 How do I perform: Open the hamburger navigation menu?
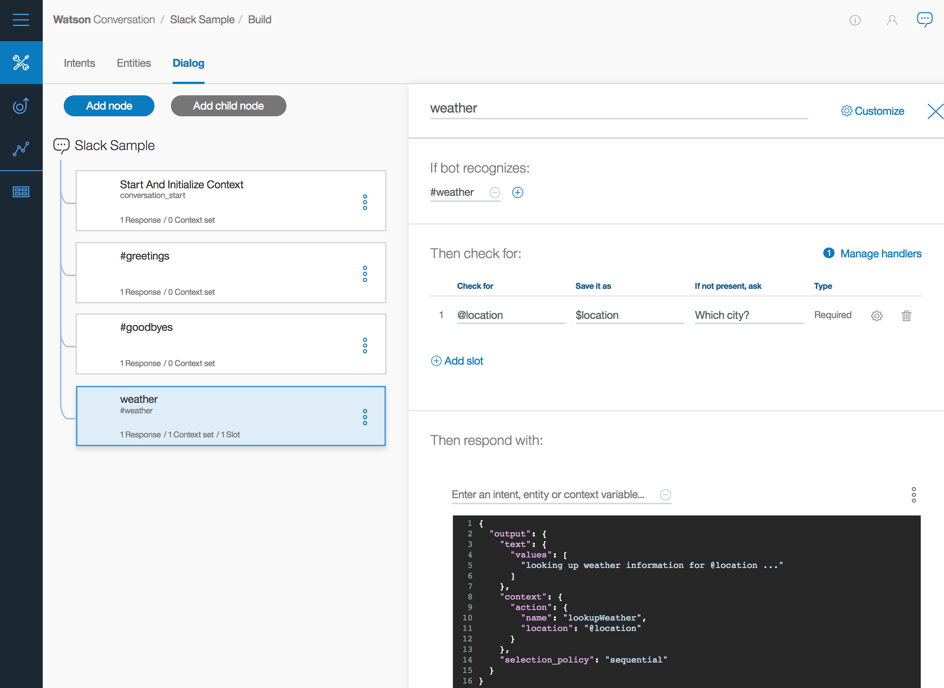(21, 20)
